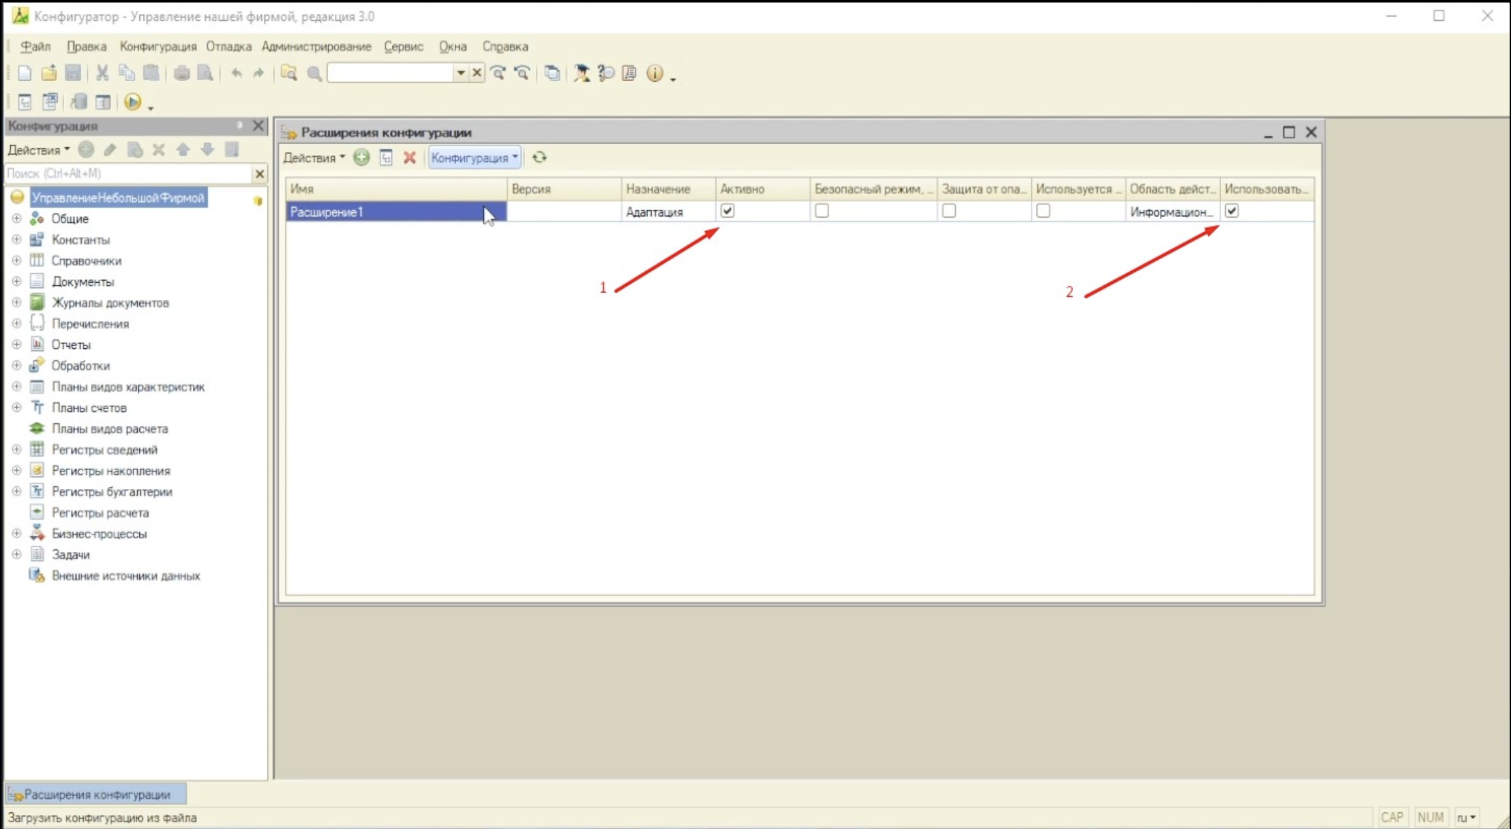Expand the Регистры сведений tree node
This screenshot has height=829, width=1511.
(17, 449)
